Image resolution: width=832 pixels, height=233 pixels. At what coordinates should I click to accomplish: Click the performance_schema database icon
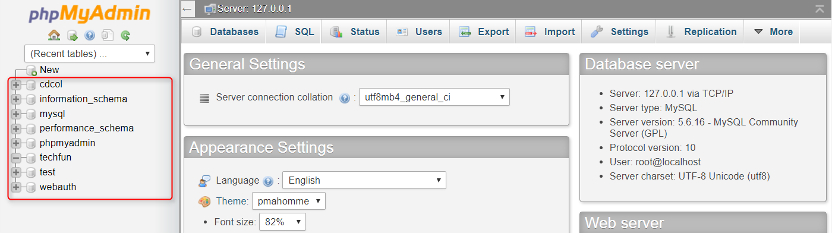(31, 128)
